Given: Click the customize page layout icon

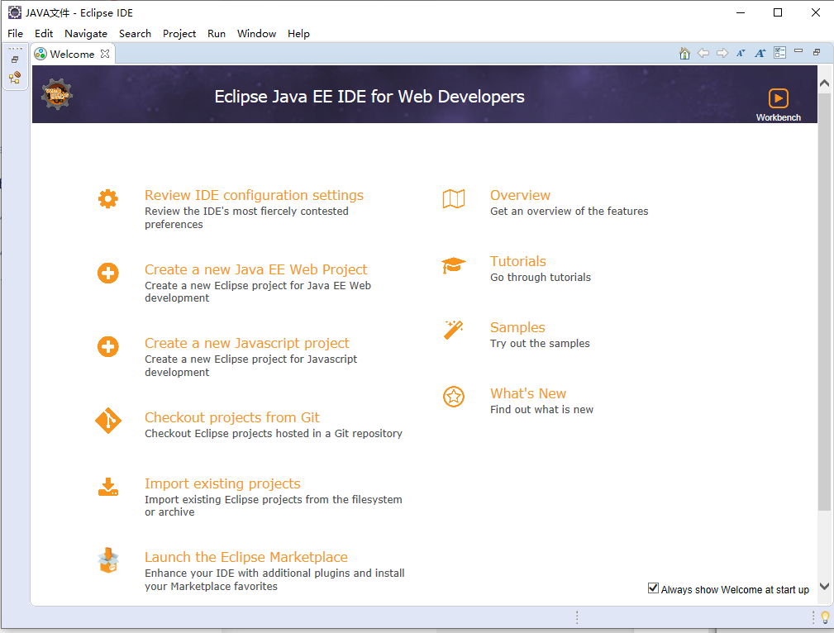Looking at the screenshot, I should pos(779,53).
